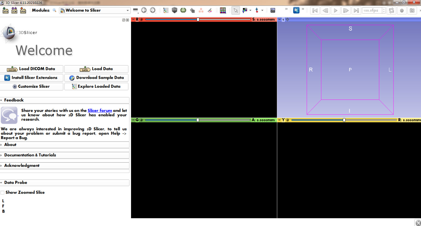
Task: Go to next module with forward arrow
Action: (153, 10)
